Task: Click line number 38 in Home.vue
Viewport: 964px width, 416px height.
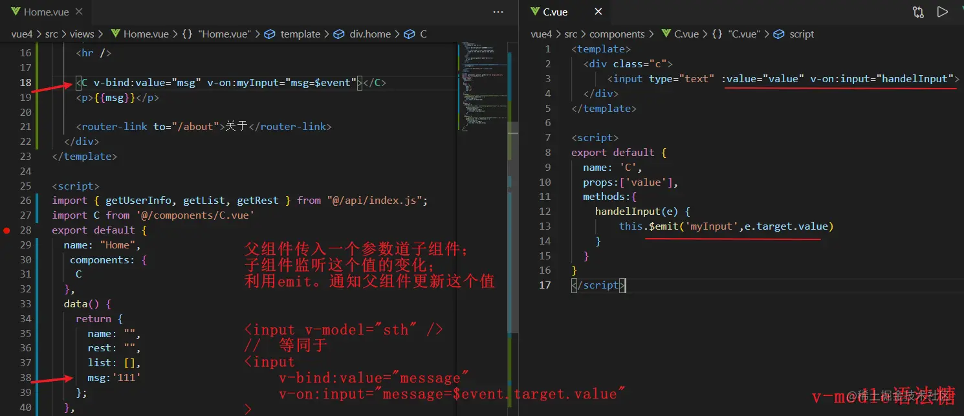Action: click(x=25, y=378)
